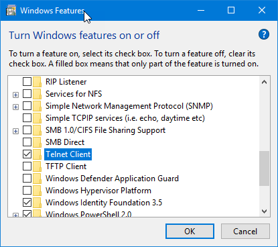This screenshot has height=247, width=278.
Task: Click the folder icon beside SMB 1.0/CIFS File Sharing Support
Action: click(37, 130)
